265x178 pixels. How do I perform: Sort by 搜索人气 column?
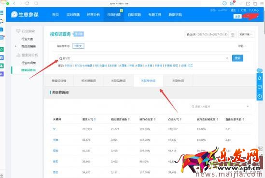tap(89, 120)
